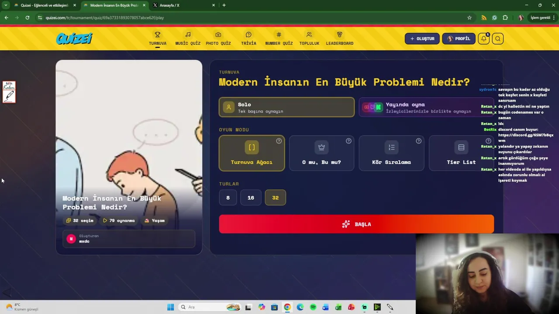Viewport: 559px width, 314px height.
Task: Click the RSS feed extension icon
Action: 484,17
